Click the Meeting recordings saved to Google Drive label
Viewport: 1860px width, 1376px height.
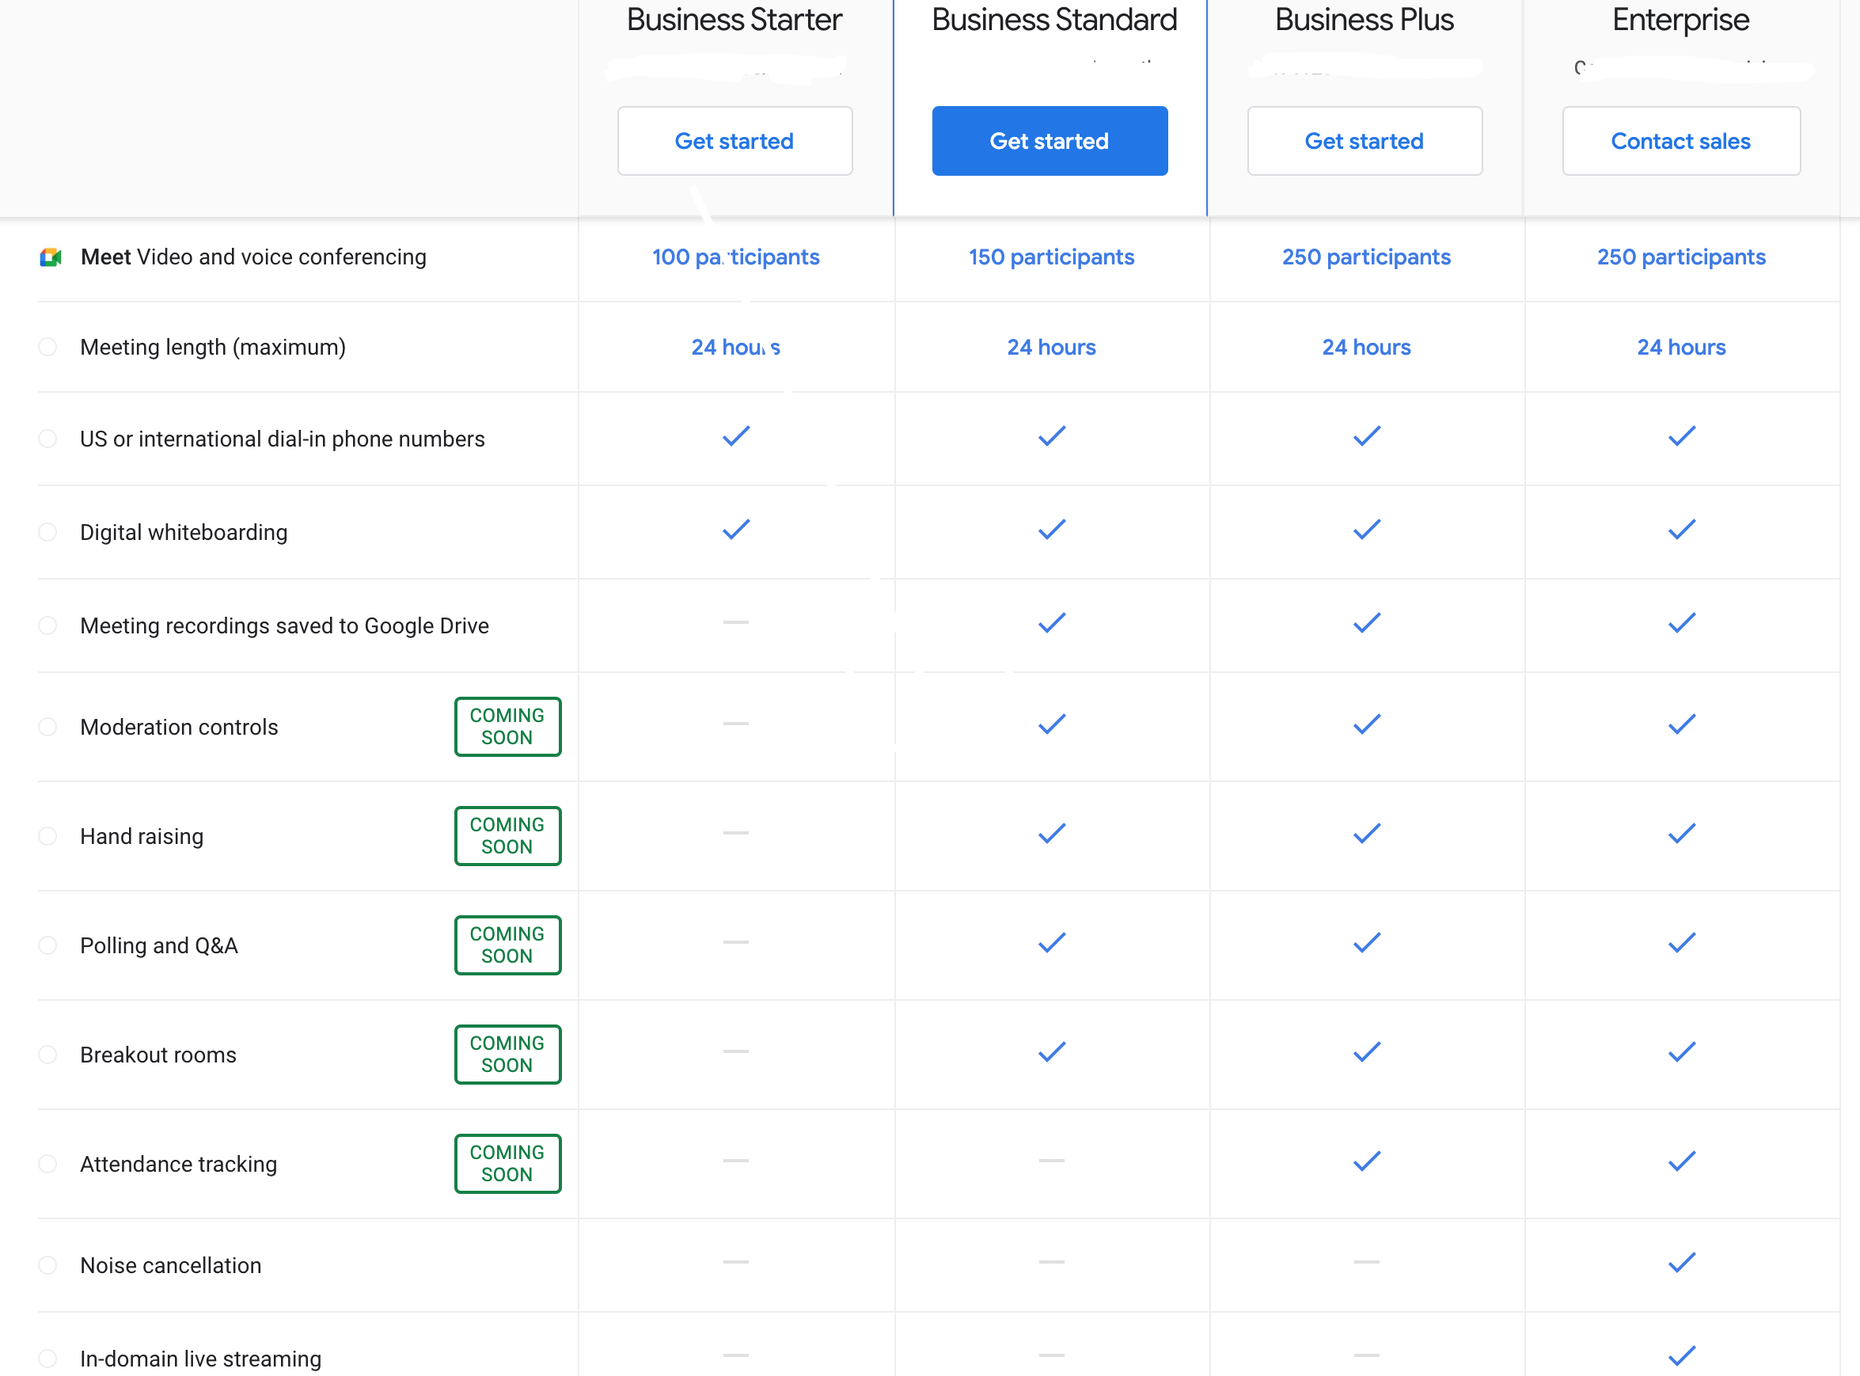284,625
